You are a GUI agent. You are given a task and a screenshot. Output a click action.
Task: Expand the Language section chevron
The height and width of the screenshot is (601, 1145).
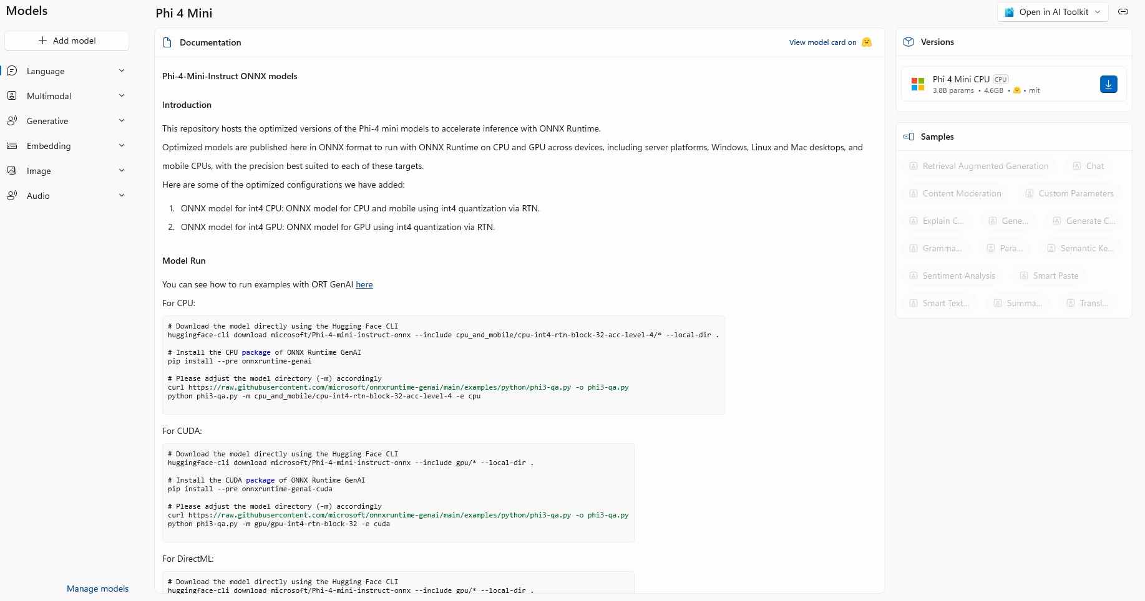click(x=122, y=71)
